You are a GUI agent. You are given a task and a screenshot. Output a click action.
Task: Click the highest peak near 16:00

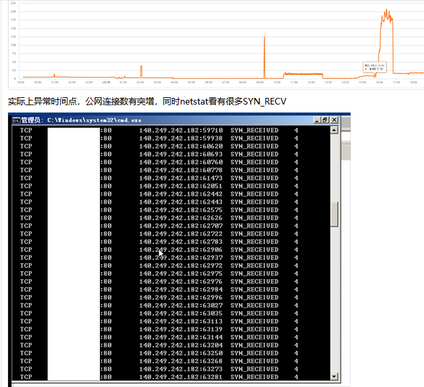[x=386, y=11]
